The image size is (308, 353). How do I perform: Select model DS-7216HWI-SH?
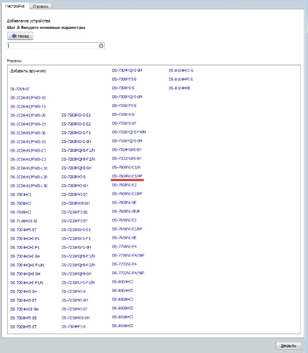[x=75, y=318]
